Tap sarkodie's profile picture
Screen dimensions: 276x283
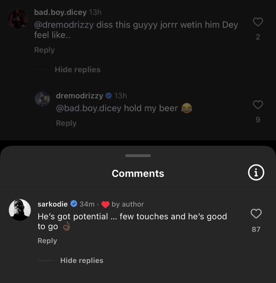(20, 210)
